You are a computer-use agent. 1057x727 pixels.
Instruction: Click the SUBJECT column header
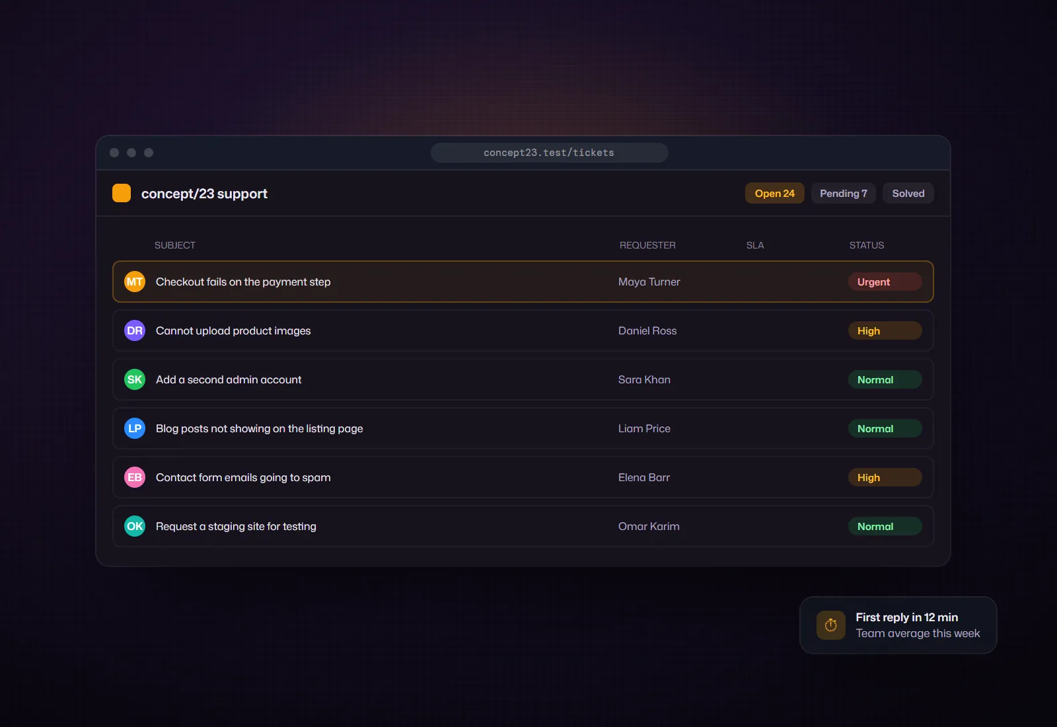(x=175, y=245)
